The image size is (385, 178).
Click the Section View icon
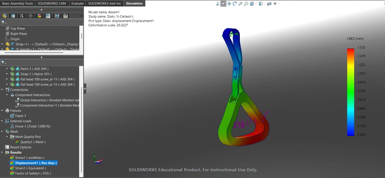(x=269, y=4)
